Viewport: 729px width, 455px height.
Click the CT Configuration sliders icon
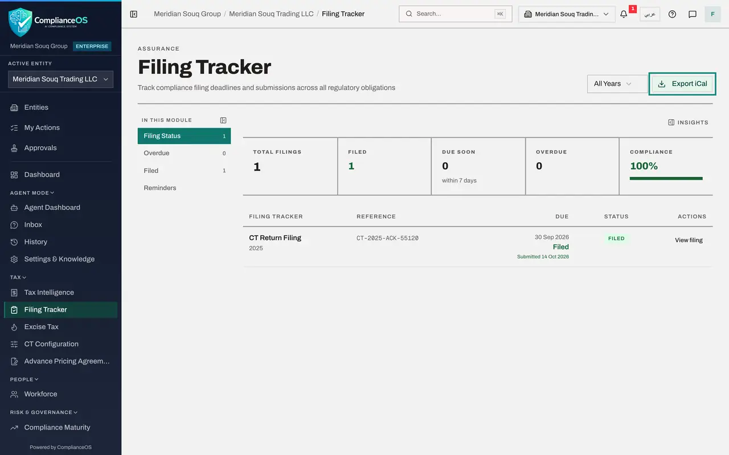coord(14,344)
